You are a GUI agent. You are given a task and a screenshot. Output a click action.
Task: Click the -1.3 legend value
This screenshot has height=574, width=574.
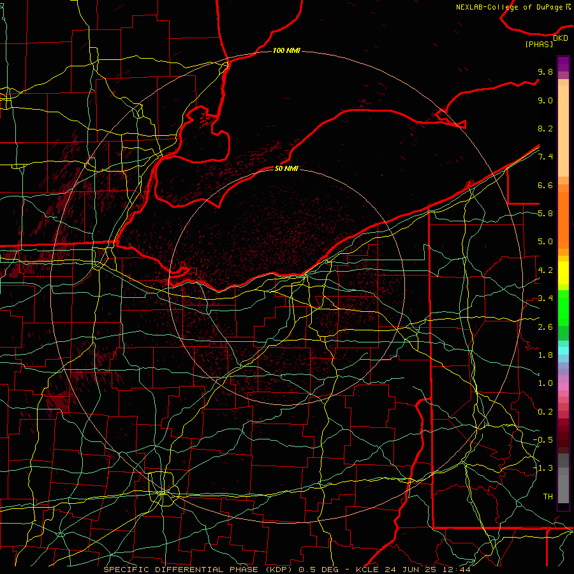coord(543,468)
